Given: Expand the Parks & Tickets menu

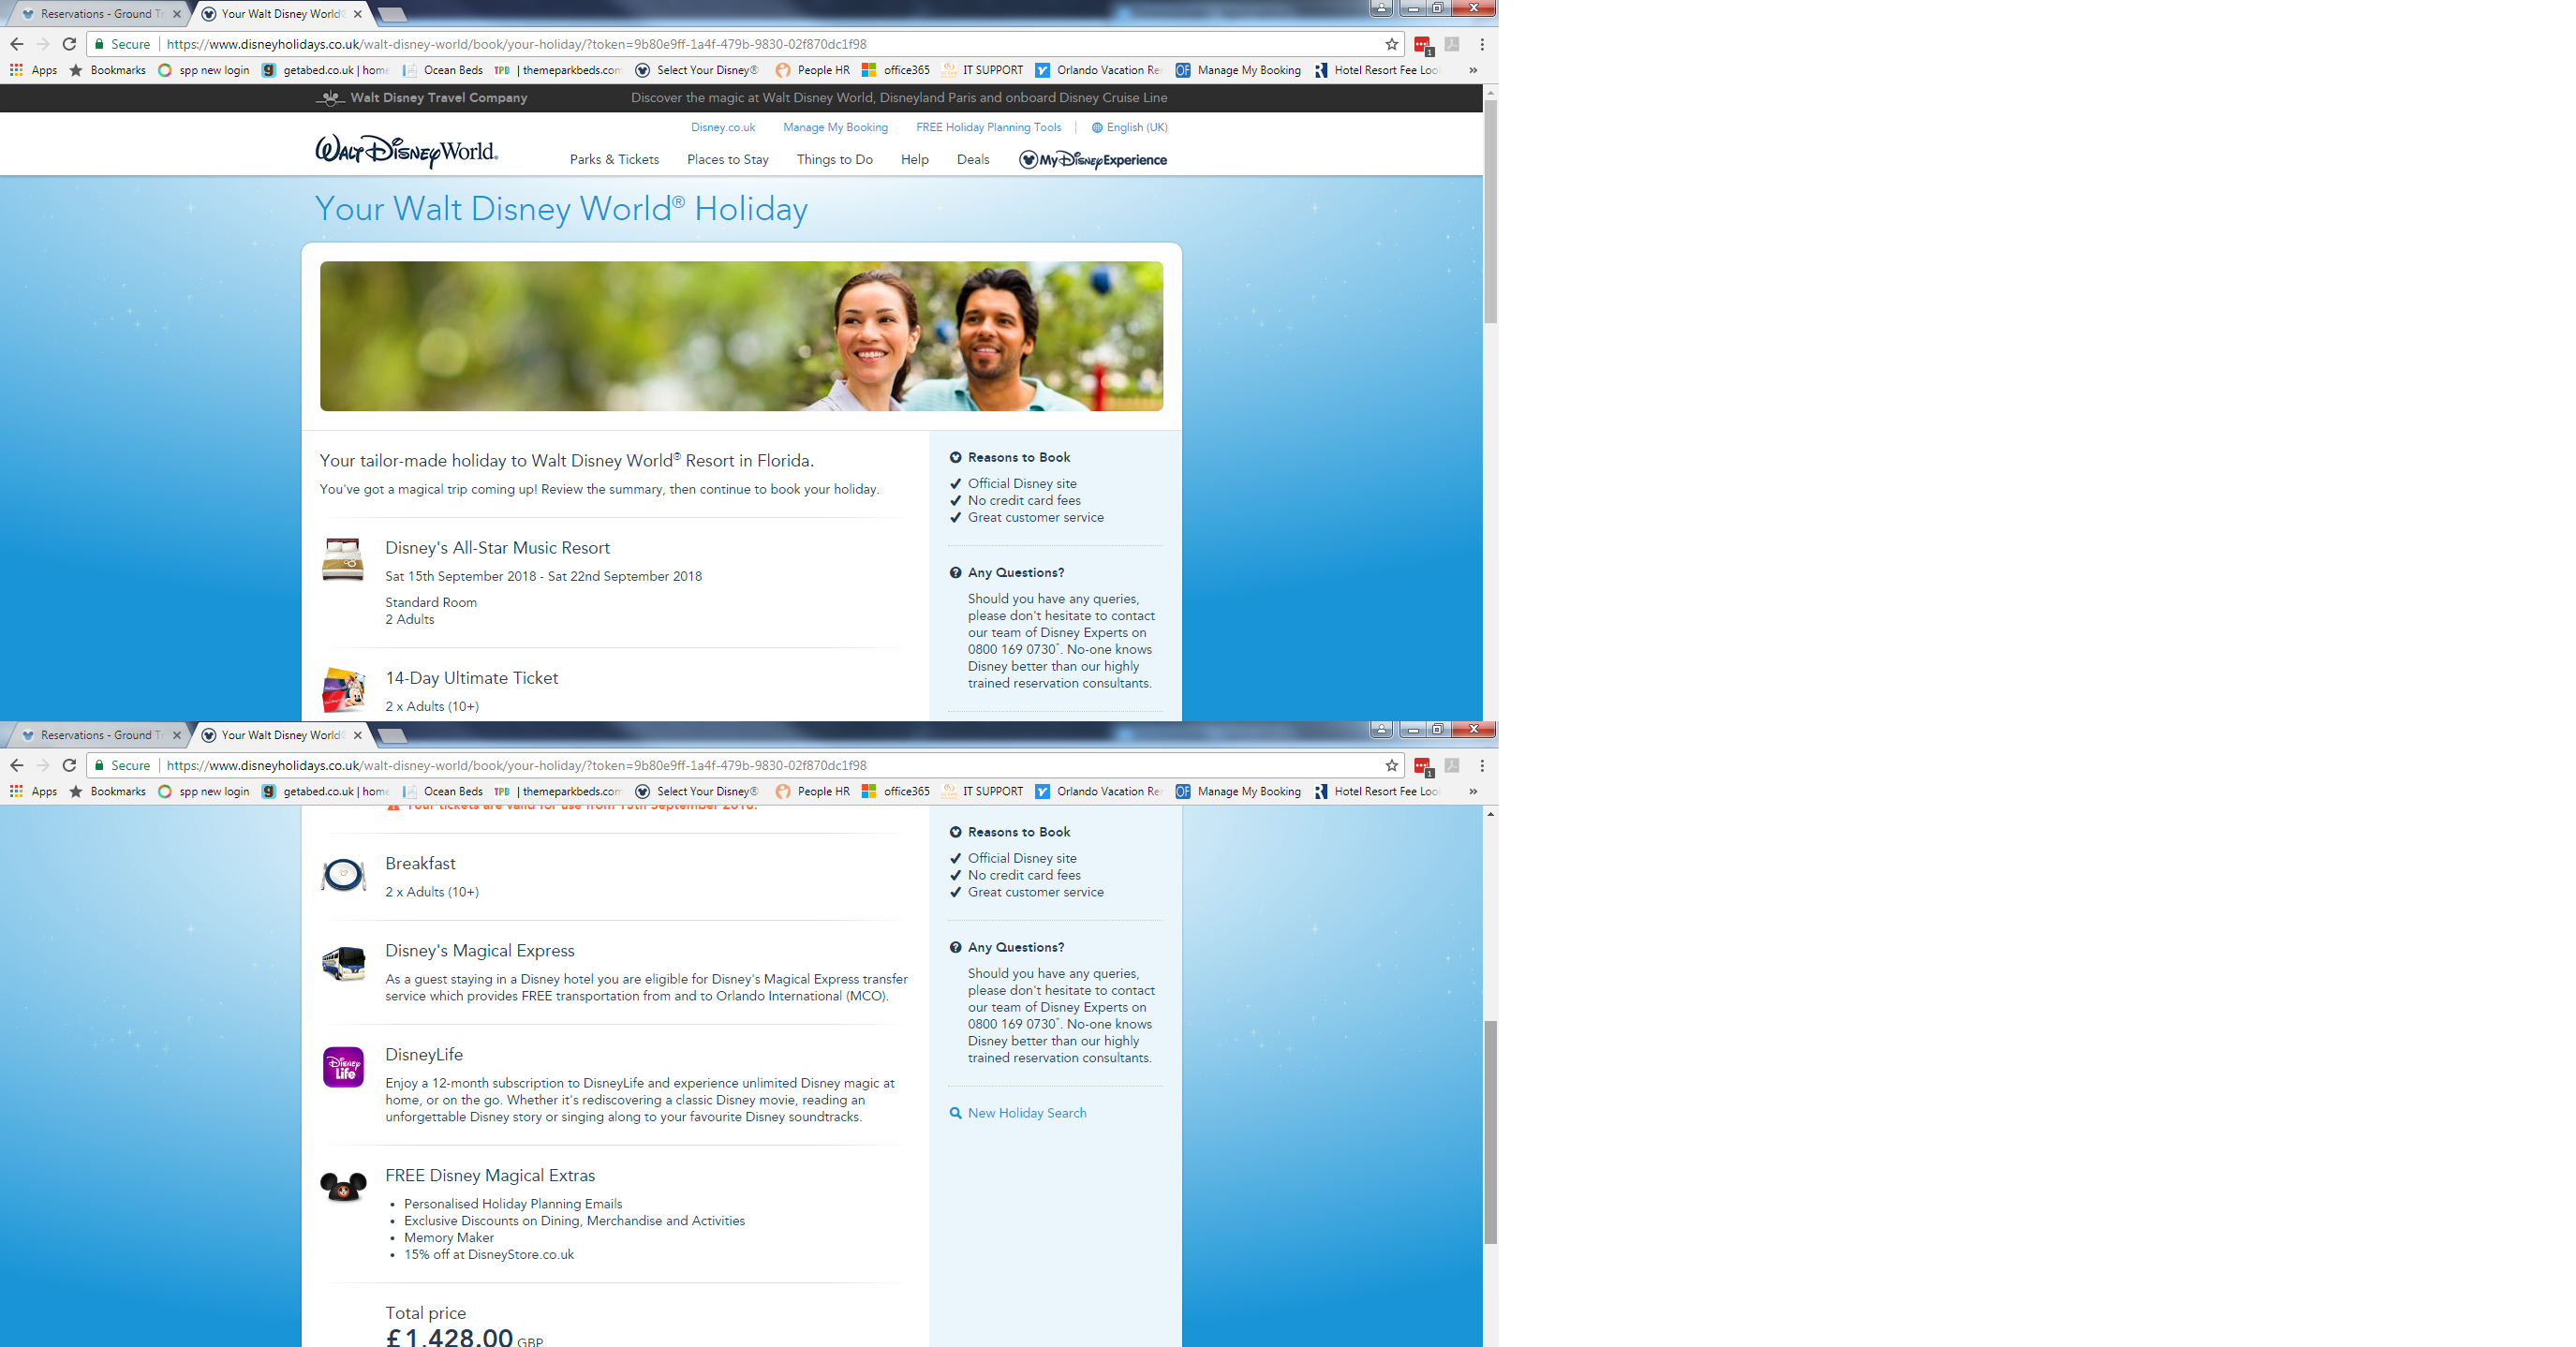Looking at the screenshot, I should point(614,160).
